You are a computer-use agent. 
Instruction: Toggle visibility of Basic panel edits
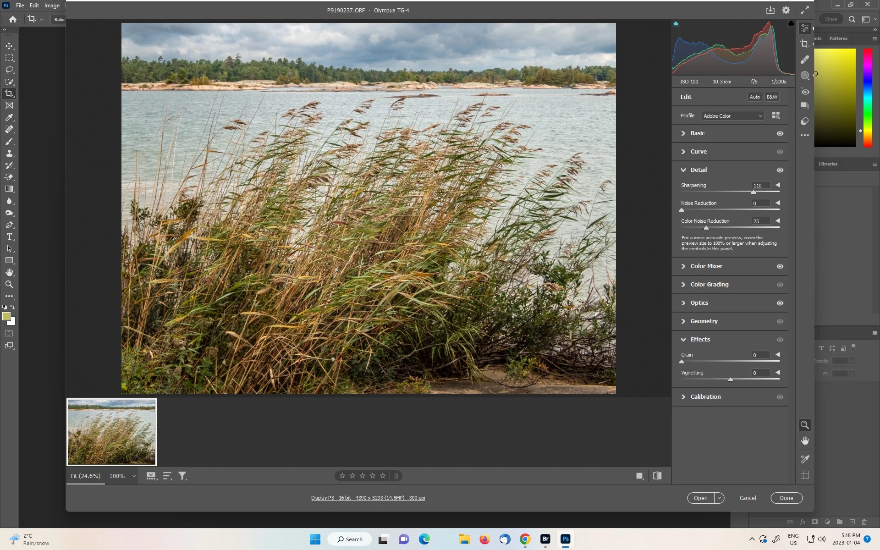pos(780,133)
